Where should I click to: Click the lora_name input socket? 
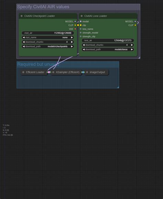point(80,29)
